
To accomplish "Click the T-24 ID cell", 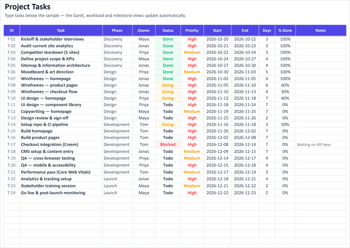I will click(x=12, y=193).
